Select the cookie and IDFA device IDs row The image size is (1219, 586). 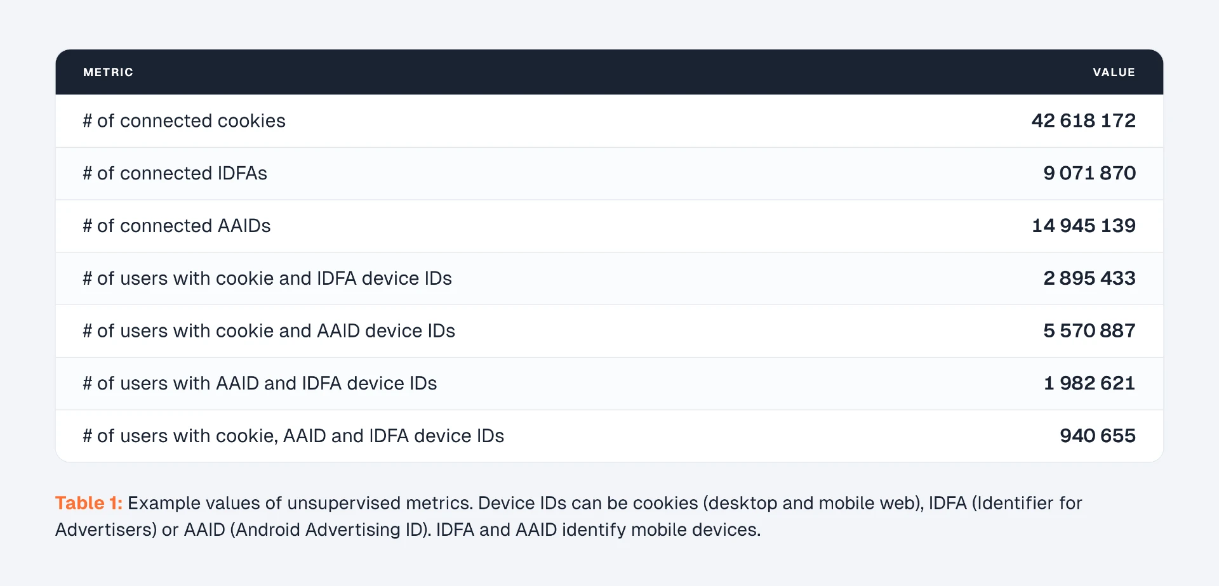(609, 278)
